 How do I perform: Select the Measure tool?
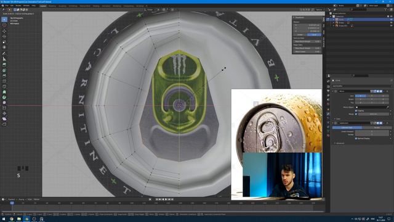coord(4,59)
